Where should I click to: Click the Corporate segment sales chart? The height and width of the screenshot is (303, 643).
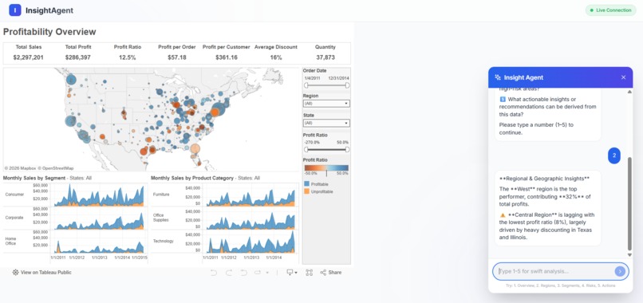tap(99, 218)
